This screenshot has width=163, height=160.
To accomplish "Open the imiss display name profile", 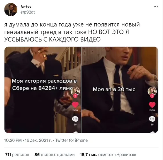I will point(26,7).
